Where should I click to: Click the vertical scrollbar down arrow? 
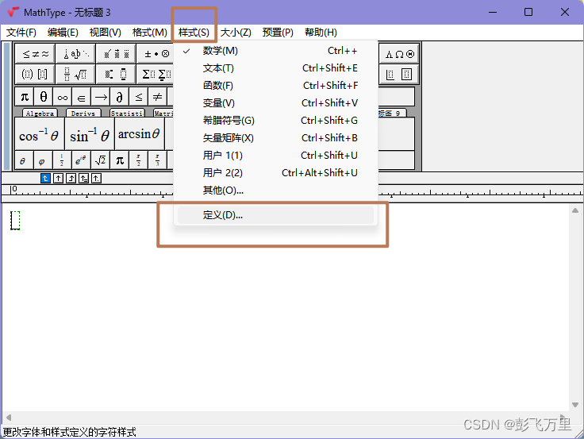click(575, 405)
